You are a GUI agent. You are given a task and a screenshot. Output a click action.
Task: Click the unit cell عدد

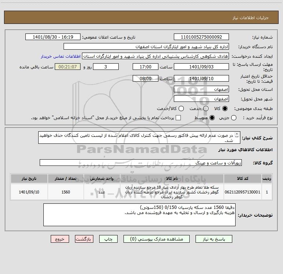point(102,192)
